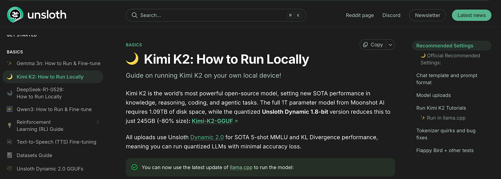Click the lightbulb icon beside Reinforcement Learning

click(x=10, y=125)
